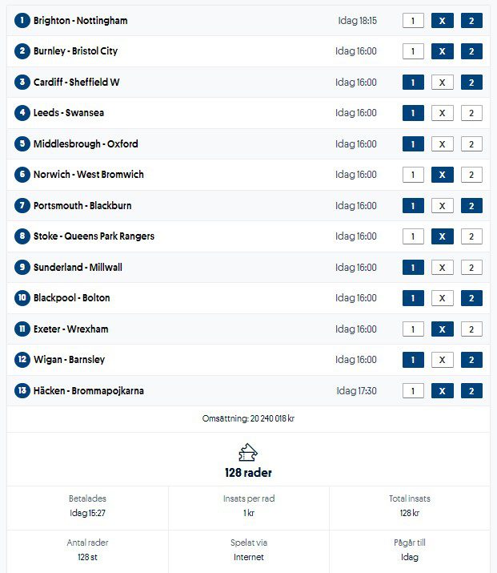Toggle the 1 pick for Brighton - Nottingham
The width and height of the screenshot is (497, 573).
[x=412, y=21]
